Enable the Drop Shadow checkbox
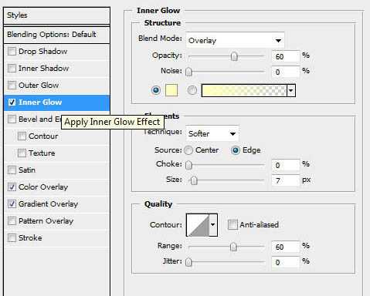This screenshot has height=296, width=370. point(12,51)
